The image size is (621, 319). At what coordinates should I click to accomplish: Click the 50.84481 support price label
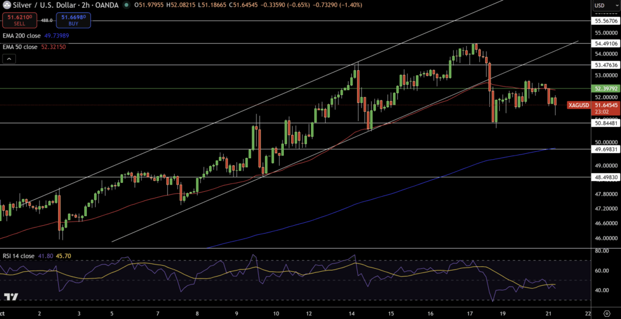click(x=606, y=123)
